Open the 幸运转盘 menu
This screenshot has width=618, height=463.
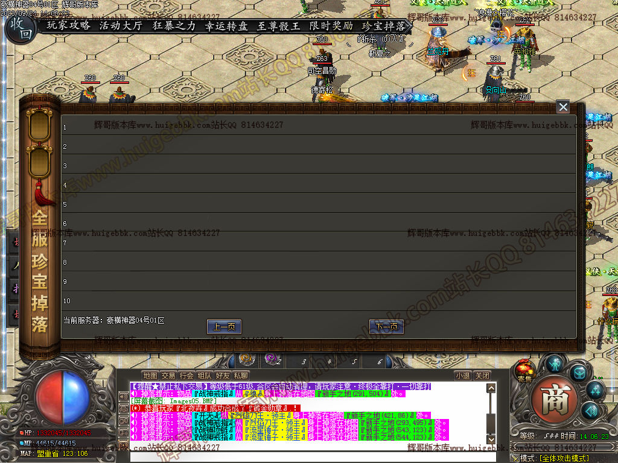click(x=226, y=26)
